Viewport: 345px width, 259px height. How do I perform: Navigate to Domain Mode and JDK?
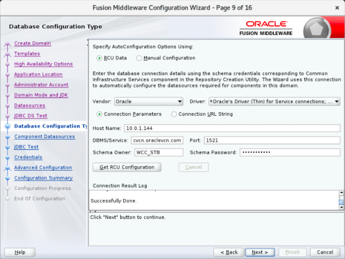pyautogui.click(x=41, y=95)
